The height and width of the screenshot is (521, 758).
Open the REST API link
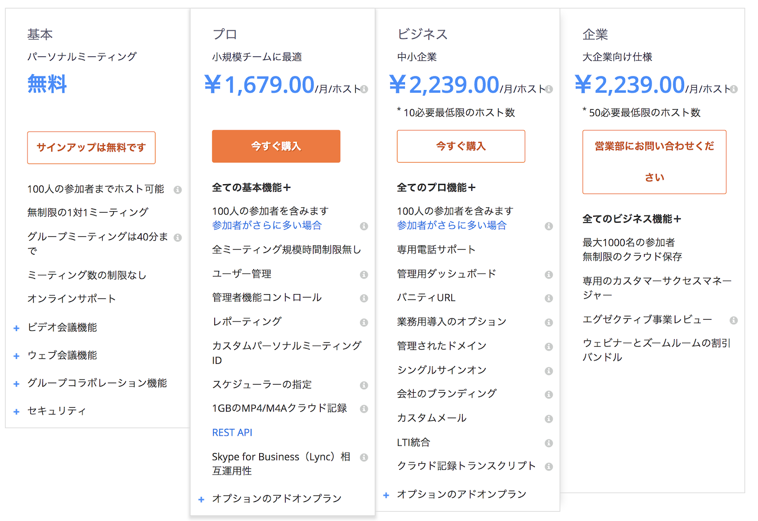point(232,432)
